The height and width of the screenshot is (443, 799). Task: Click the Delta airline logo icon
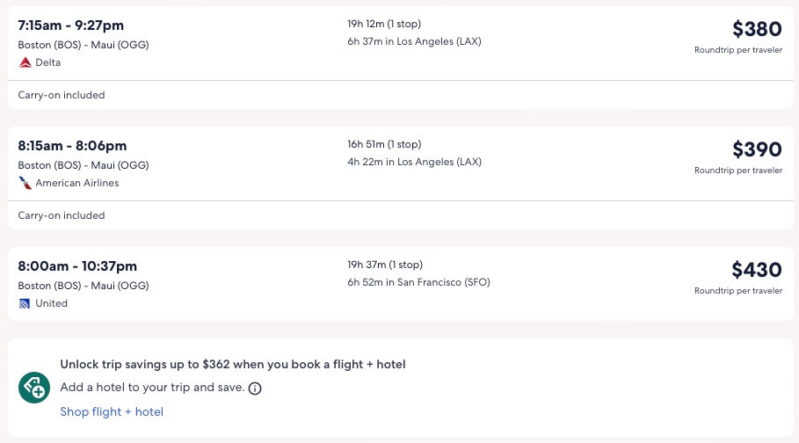(x=25, y=62)
